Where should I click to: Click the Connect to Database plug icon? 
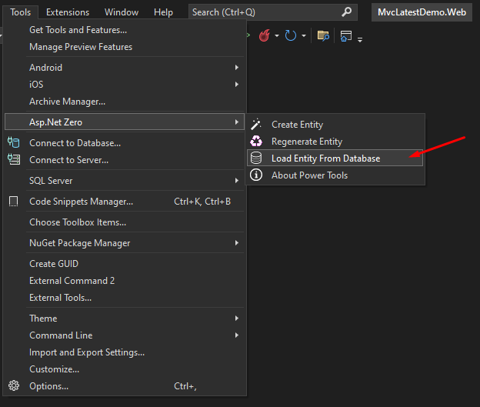coord(14,142)
